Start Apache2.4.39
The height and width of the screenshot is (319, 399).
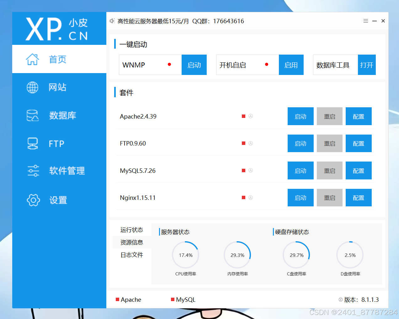point(301,116)
